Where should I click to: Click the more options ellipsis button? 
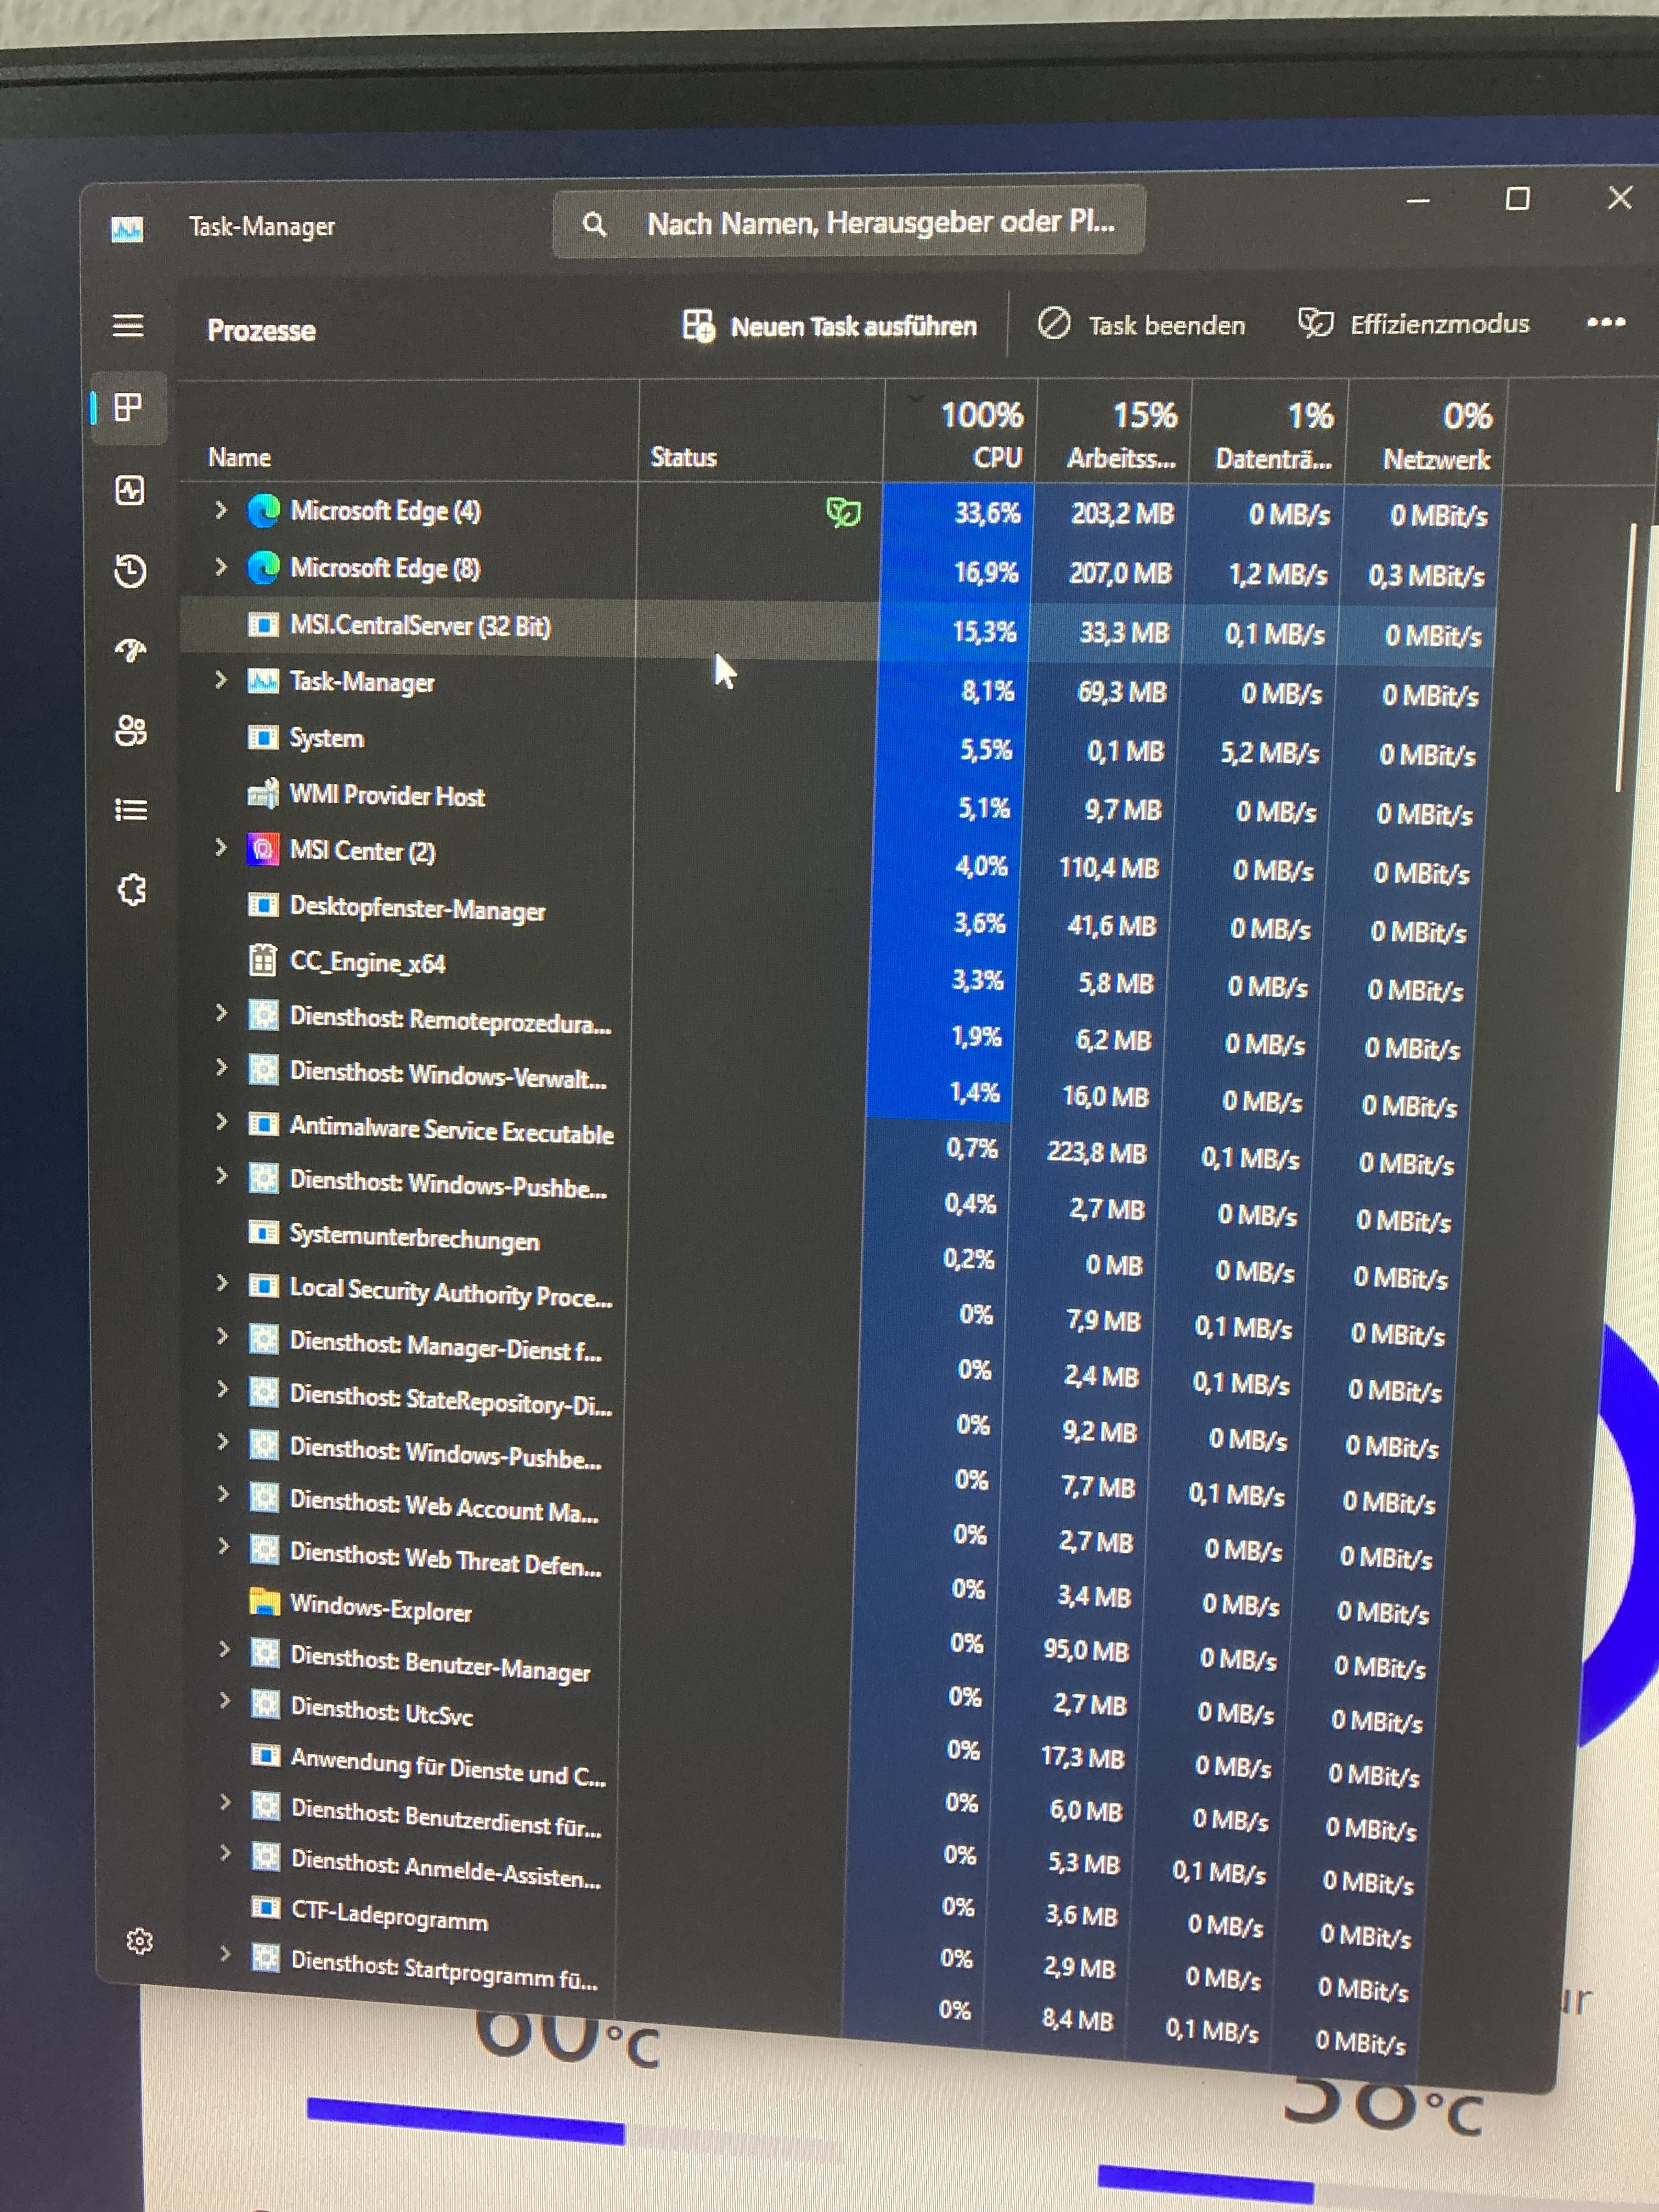pos(1605,322)
